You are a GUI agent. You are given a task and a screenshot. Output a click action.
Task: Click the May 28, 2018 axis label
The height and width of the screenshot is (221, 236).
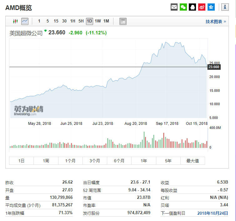click(39, 124)
